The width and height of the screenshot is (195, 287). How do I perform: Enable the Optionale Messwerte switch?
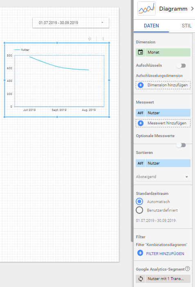[x=181, y=145]
